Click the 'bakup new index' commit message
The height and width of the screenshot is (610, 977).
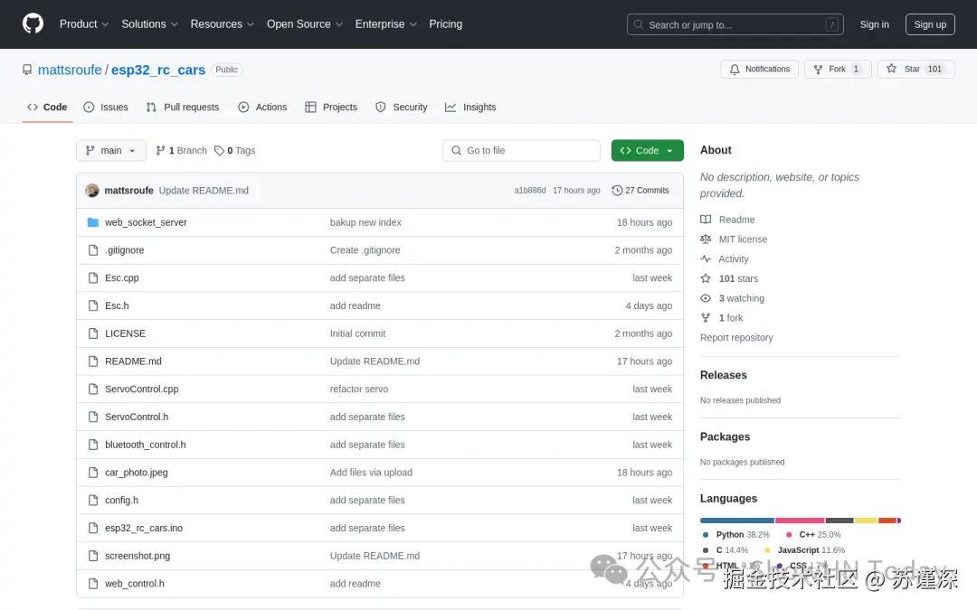pyautogui.click(x=365, y=222)
